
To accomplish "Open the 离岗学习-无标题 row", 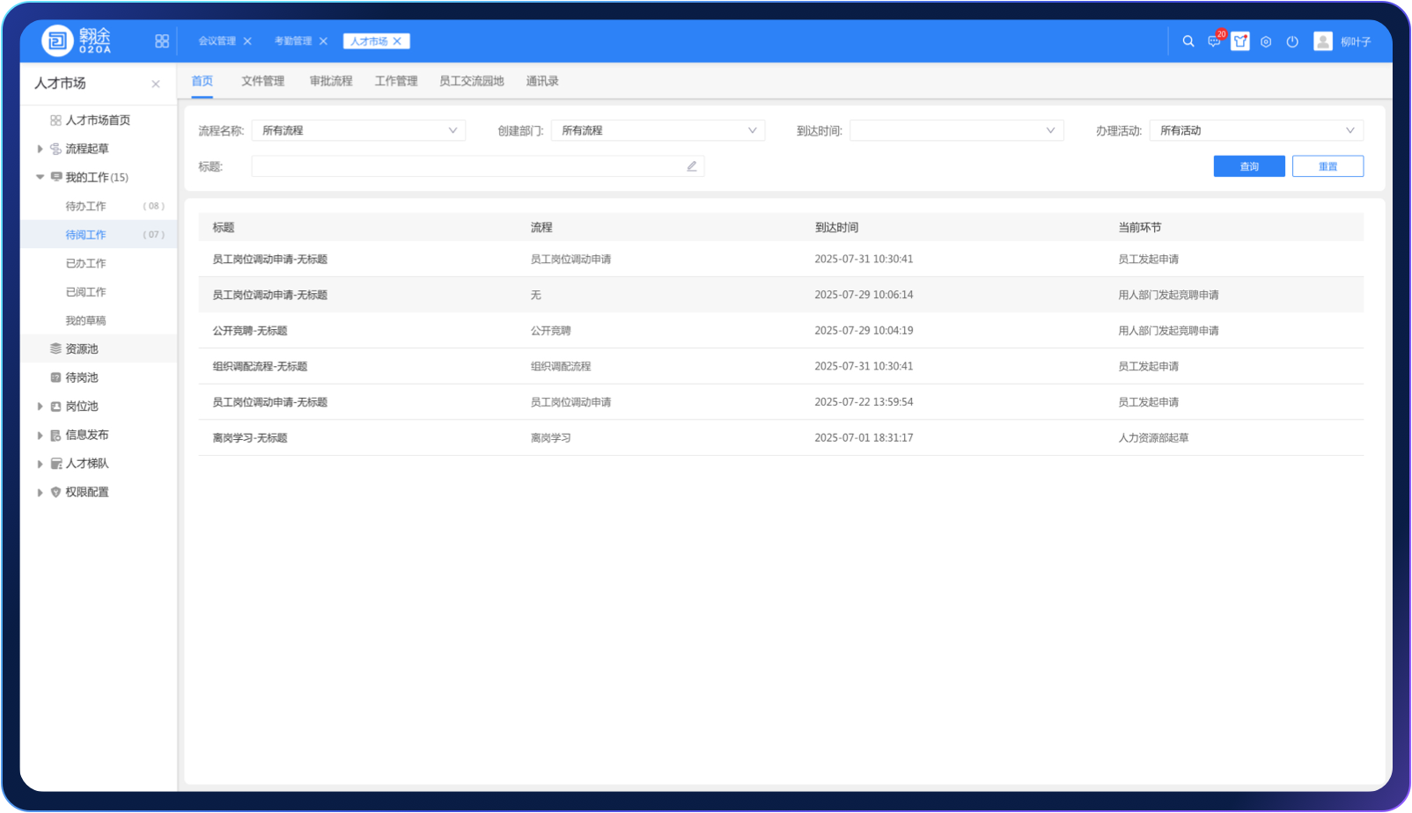I will (x=250, y=437).
